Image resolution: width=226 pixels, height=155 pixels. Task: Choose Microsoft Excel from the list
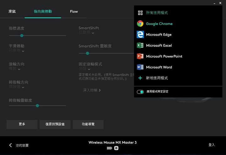click(159, 45)
